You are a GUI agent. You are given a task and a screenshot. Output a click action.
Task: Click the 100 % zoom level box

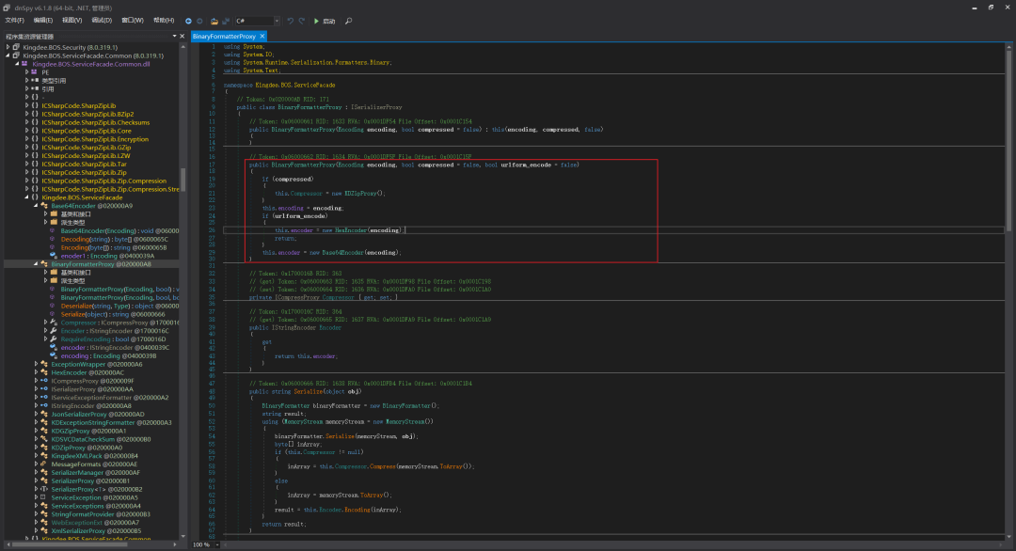[203, 545]
